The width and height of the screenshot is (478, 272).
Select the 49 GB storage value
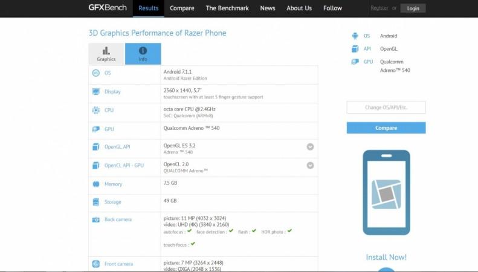point(170,201)
